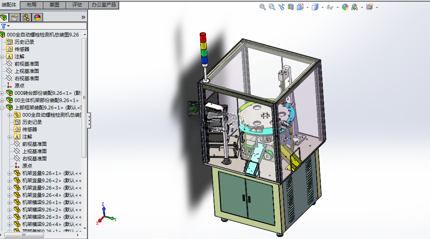Expand the 000转台部份装配9.26 node
The image size is (430, 239).
[x=2, y=93]
